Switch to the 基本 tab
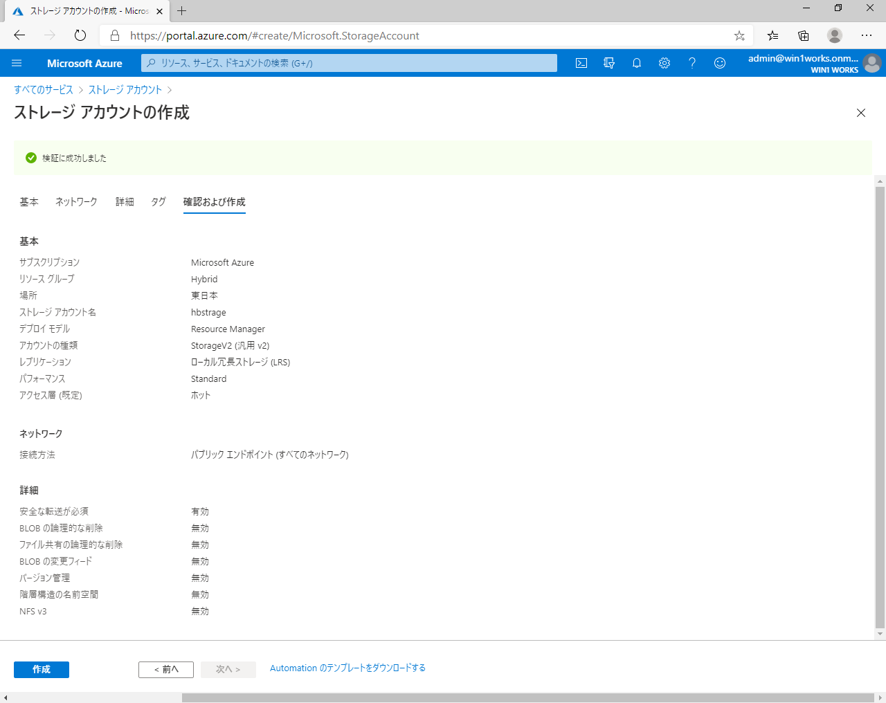 coord(29,202)
